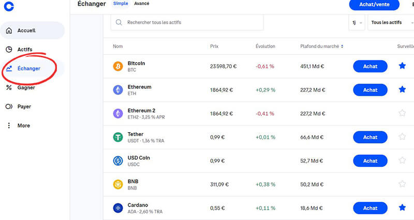Click Bitcoin market cap 451,1 Md €

click(x=312, y=67)
